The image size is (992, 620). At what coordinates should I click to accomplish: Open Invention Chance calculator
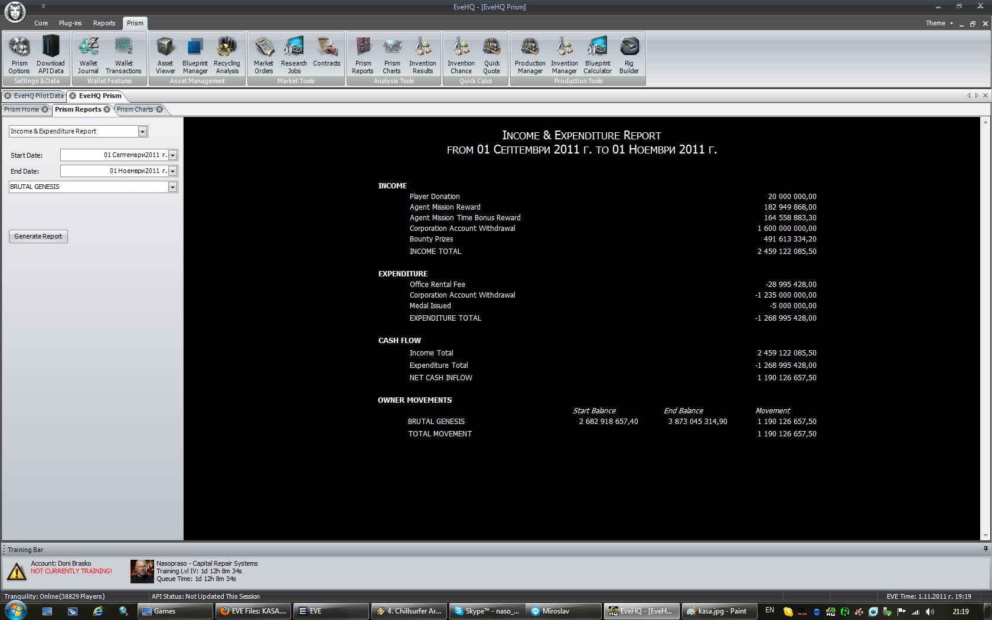pyautogui.click(x=461, y=54)
